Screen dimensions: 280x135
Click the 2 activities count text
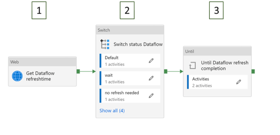pos(202,86)
